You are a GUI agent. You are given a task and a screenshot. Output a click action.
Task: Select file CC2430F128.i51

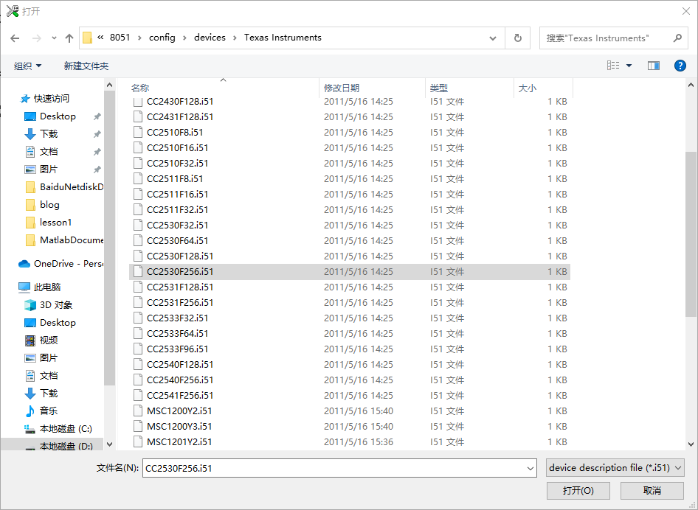click(350, 102)
